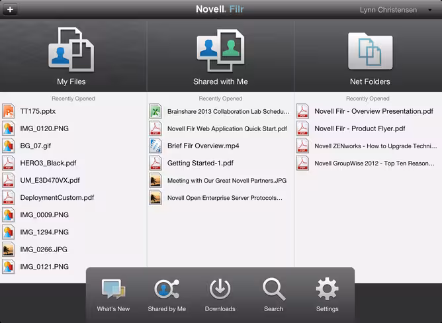
Task: Open What's New in bottom toolbar
Action: coord(113,295)
